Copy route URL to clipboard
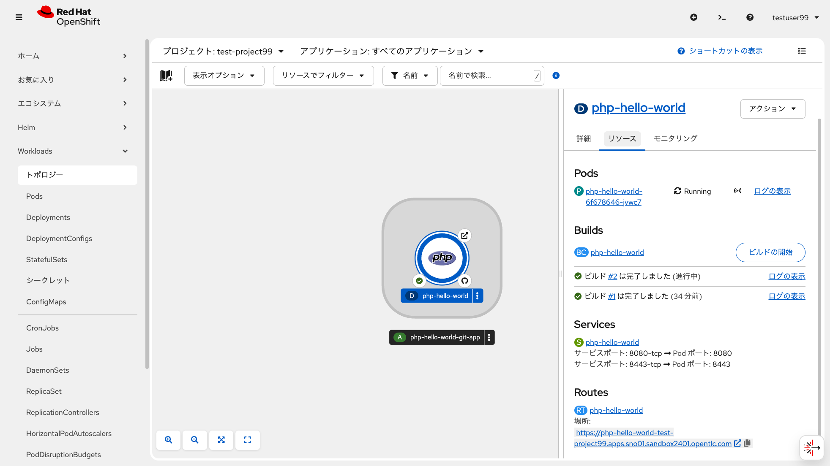 click(x=747, y=443)
